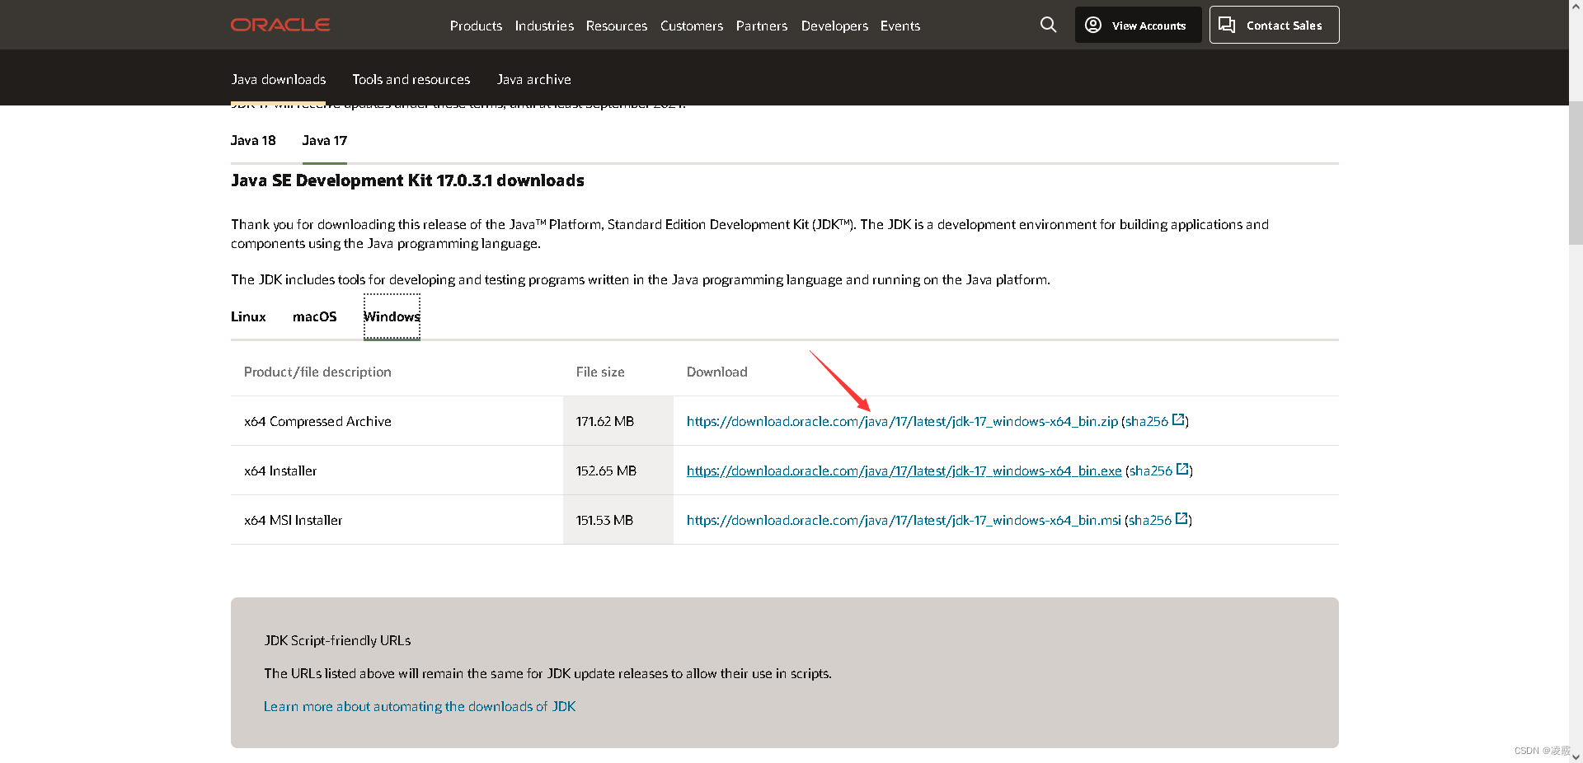Open external link icon for exe sha256
Viewport: 1583px width, 763px height.
[1182, 470]
